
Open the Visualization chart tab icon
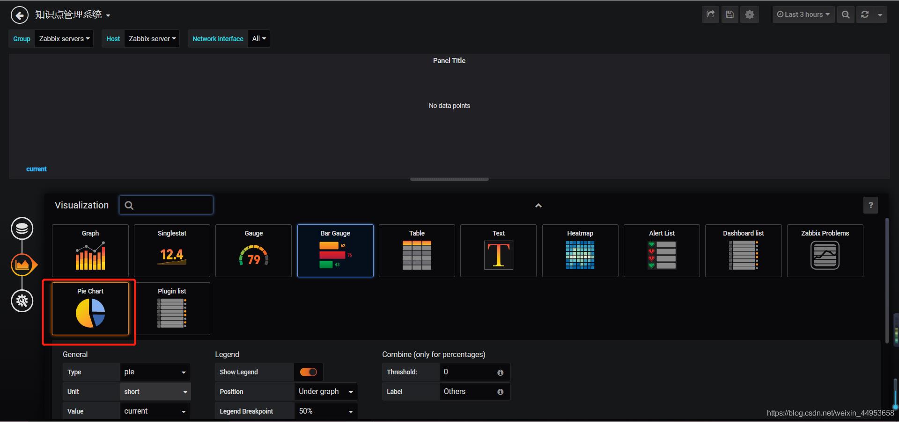click(22, 265)
